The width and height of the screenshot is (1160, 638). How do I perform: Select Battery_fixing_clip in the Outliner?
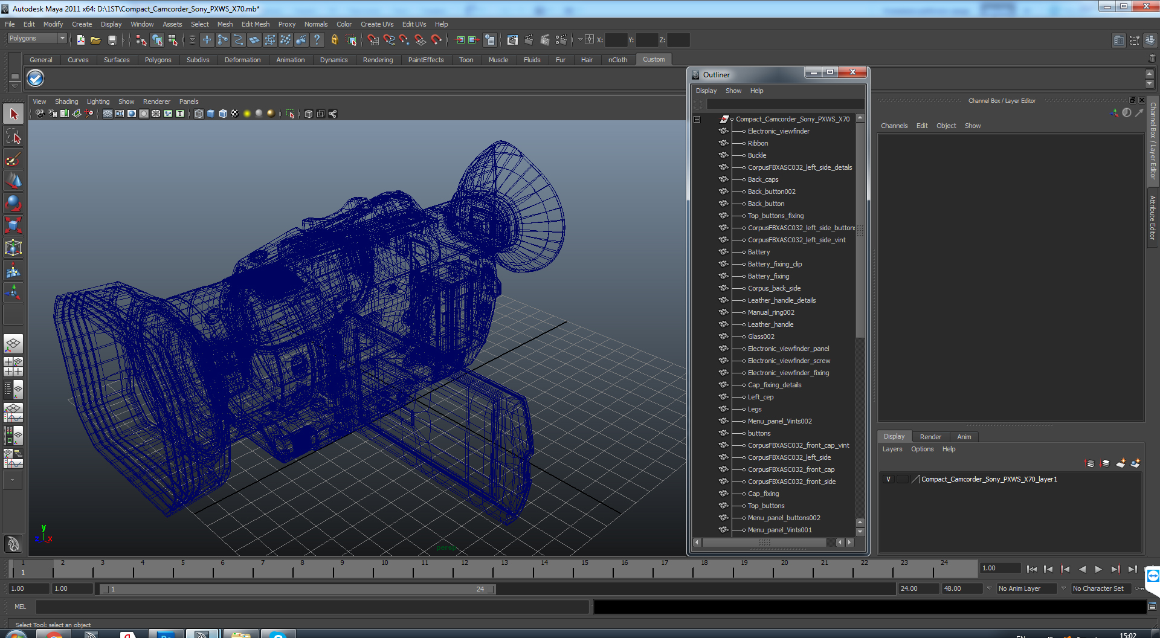(775, 264)
